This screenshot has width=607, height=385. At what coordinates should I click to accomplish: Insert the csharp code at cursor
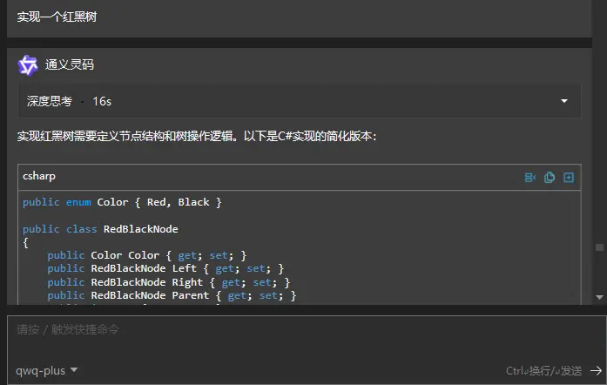click(529, 177)
